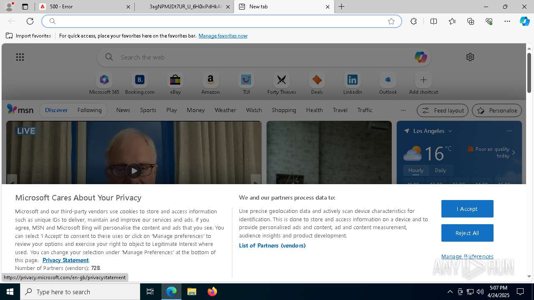Open page settings gear icon
Screen dimensions: 534x300
click(x=470, y=57)
